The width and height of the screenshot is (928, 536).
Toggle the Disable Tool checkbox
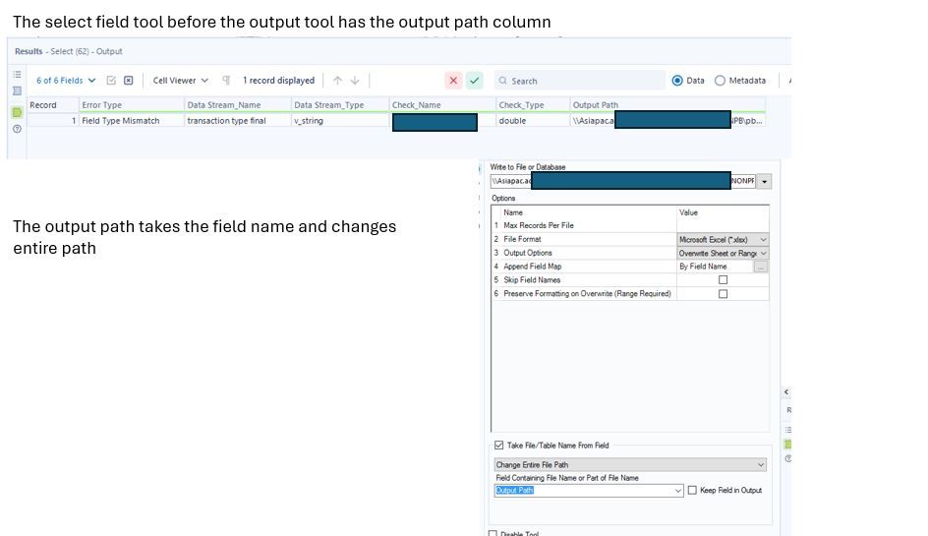(493, 534)
